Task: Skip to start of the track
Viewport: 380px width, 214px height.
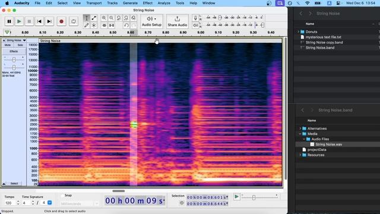Action: pos(39,21)
